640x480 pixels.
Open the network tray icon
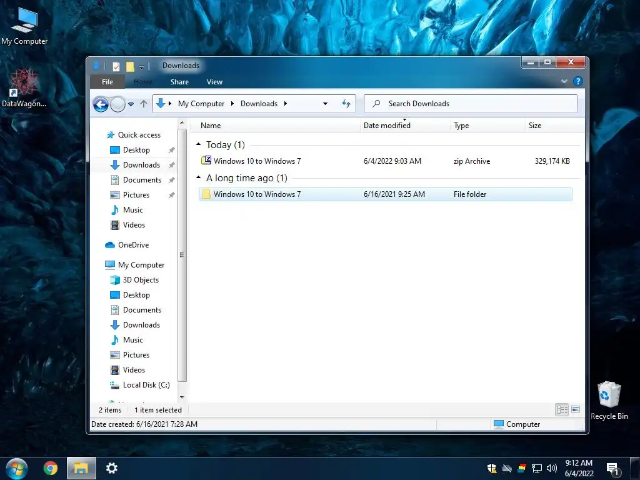[x=536, y=468]
